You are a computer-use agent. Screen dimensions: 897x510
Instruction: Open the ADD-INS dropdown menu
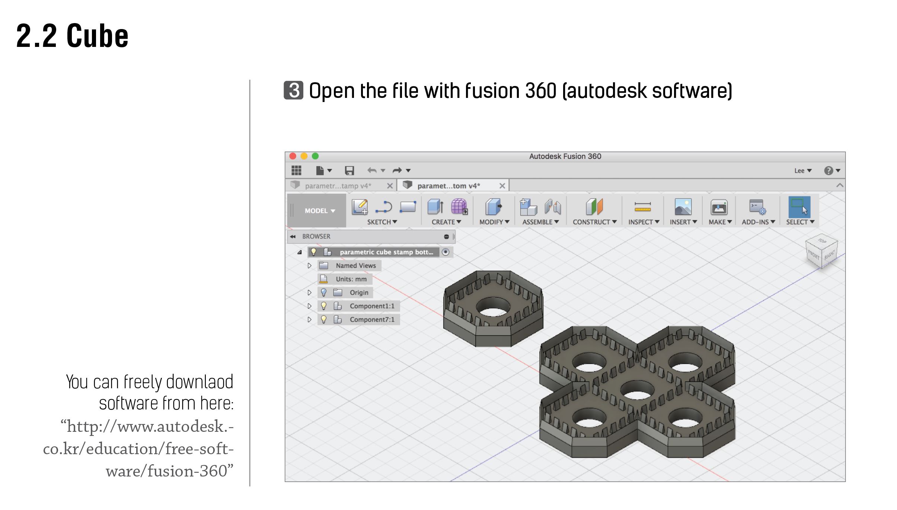[x=759, y=222]
